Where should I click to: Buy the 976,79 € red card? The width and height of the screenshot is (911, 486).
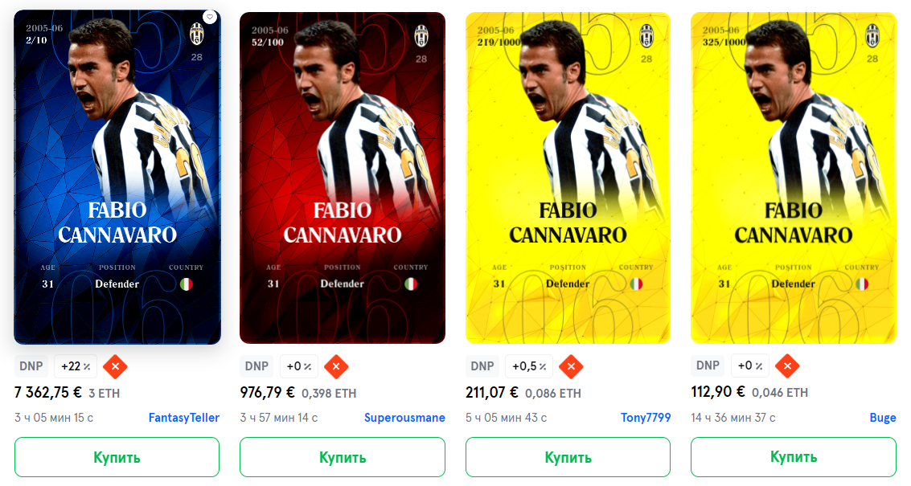343,458
